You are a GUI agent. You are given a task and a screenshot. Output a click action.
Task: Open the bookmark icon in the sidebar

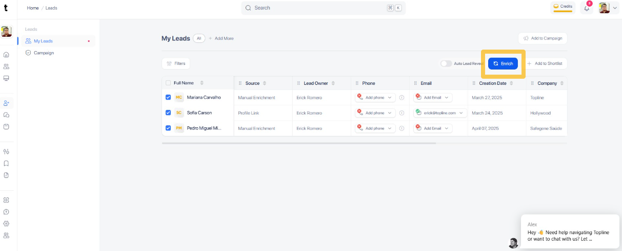pos(6,164)
